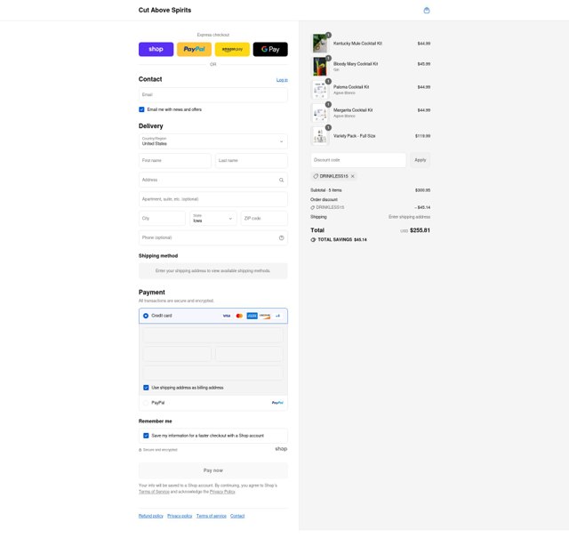Click the Shop logo under Remember me
569x554 pixels.
click(x=281, y=449)
